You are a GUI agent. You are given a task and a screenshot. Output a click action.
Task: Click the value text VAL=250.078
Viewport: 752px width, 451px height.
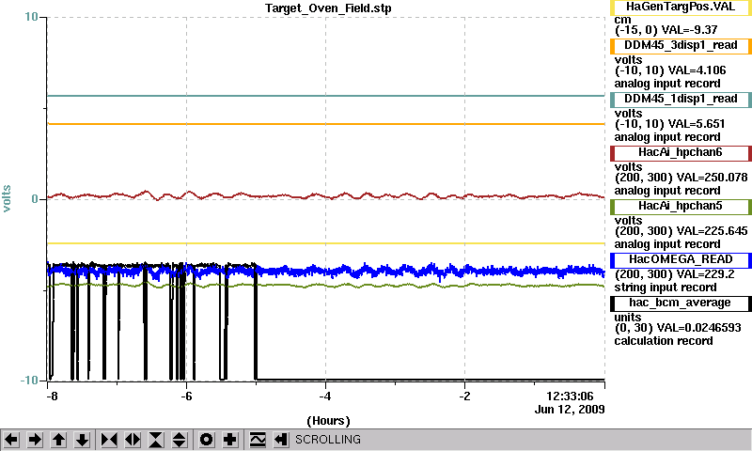click(712, 178)
